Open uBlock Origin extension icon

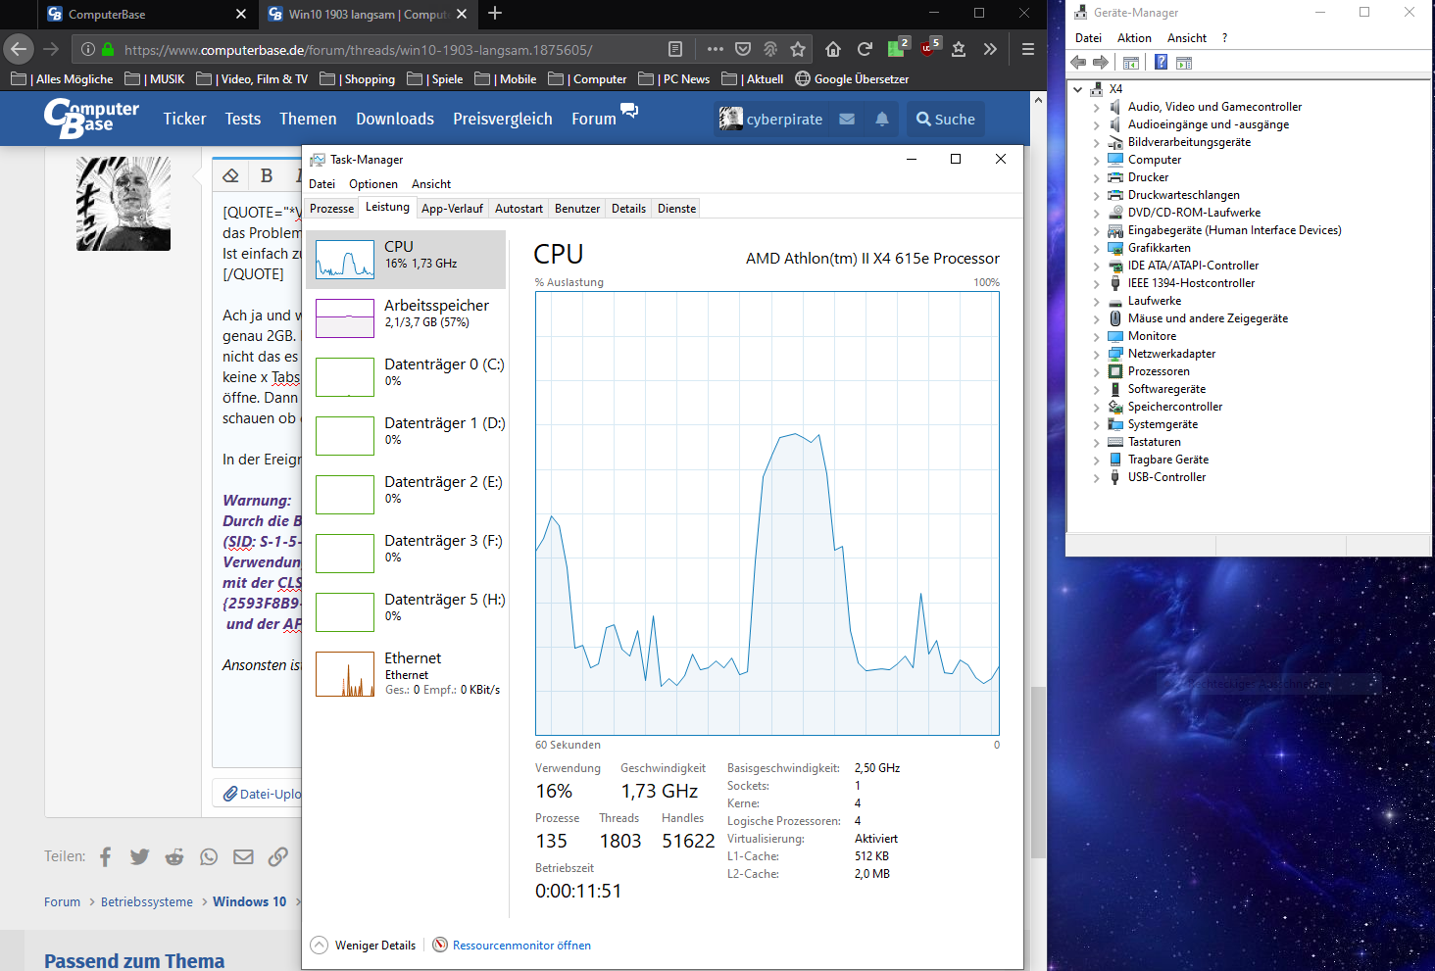(x=927, y=49)
